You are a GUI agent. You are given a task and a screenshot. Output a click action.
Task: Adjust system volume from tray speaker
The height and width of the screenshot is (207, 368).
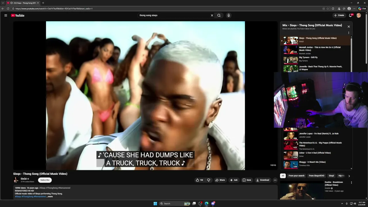click(354, 204)
